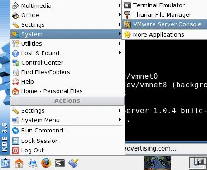The height and width of the screenshot is (170, 207).
Task: Choose Find Files/Folders
Action: 67,72
